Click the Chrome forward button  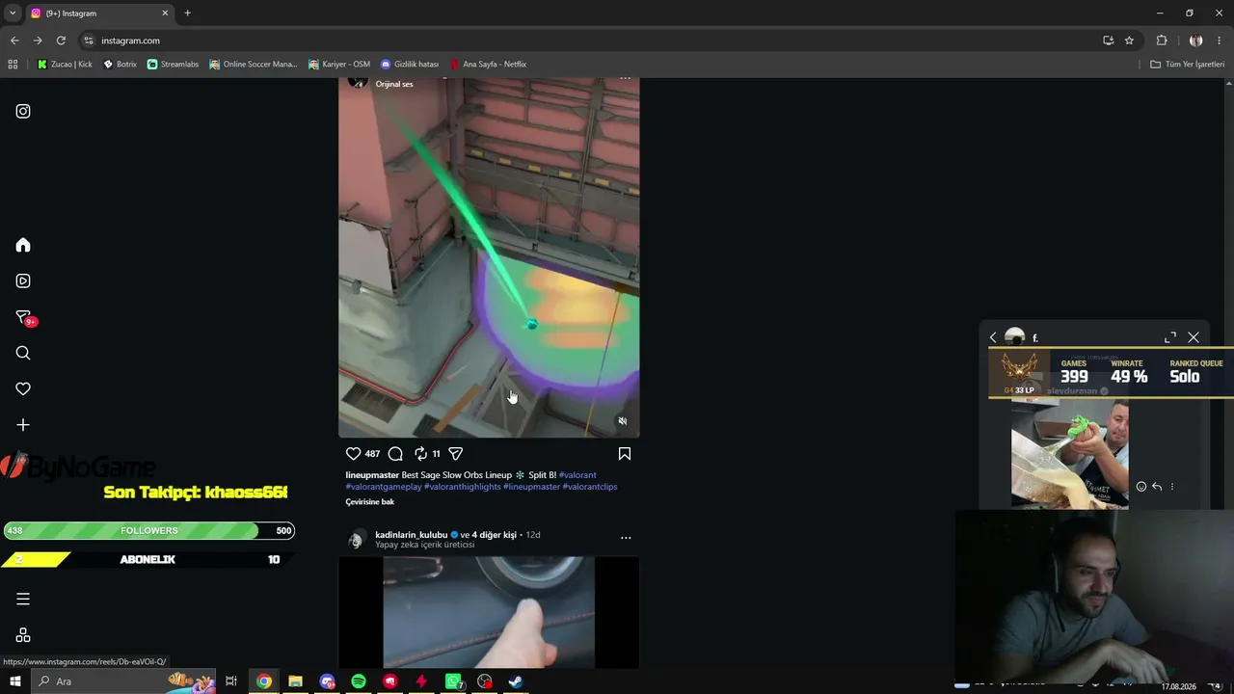tap(38, 40)
